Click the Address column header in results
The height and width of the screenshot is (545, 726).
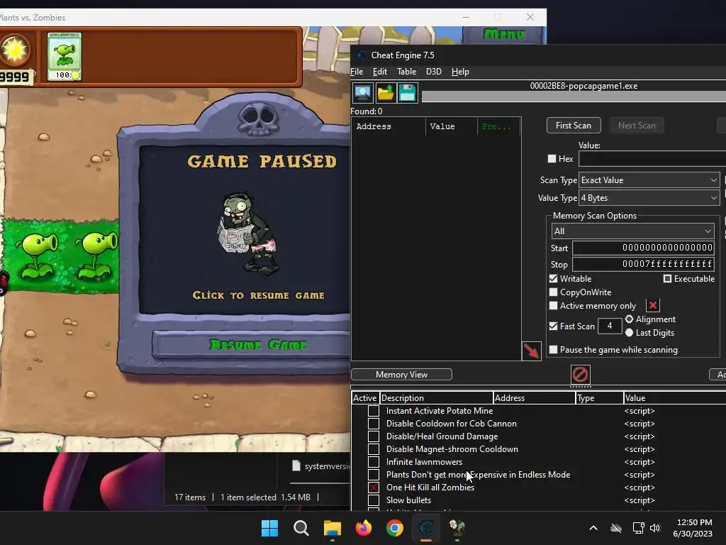coord(389,126)
